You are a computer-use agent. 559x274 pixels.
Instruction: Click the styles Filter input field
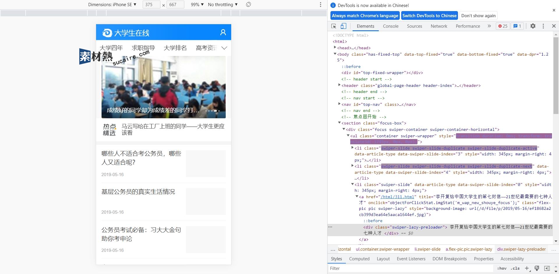point(411,268)
